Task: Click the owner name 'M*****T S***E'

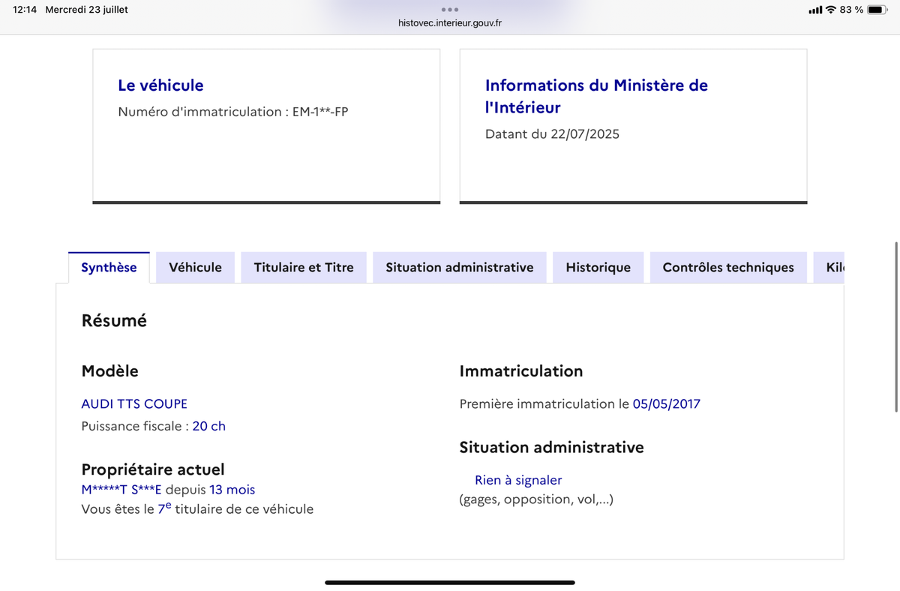Action: pyautogui.click(x=121, y=490)
